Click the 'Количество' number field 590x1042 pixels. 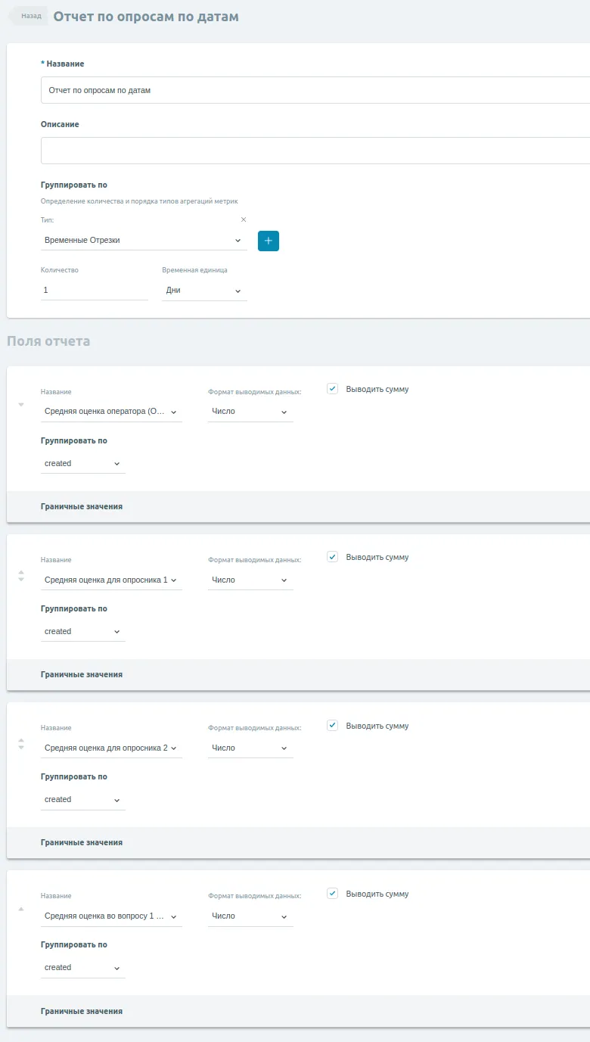tap(95, 291)
